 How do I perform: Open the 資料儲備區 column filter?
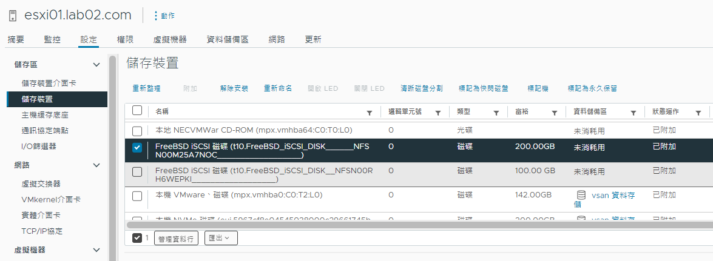[633, 113]
